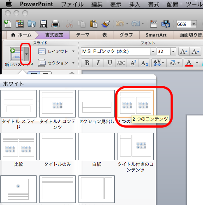Expand the セクション dropdown arrow
The height and width of the screenshot is (205, 203).
point(74,63)
